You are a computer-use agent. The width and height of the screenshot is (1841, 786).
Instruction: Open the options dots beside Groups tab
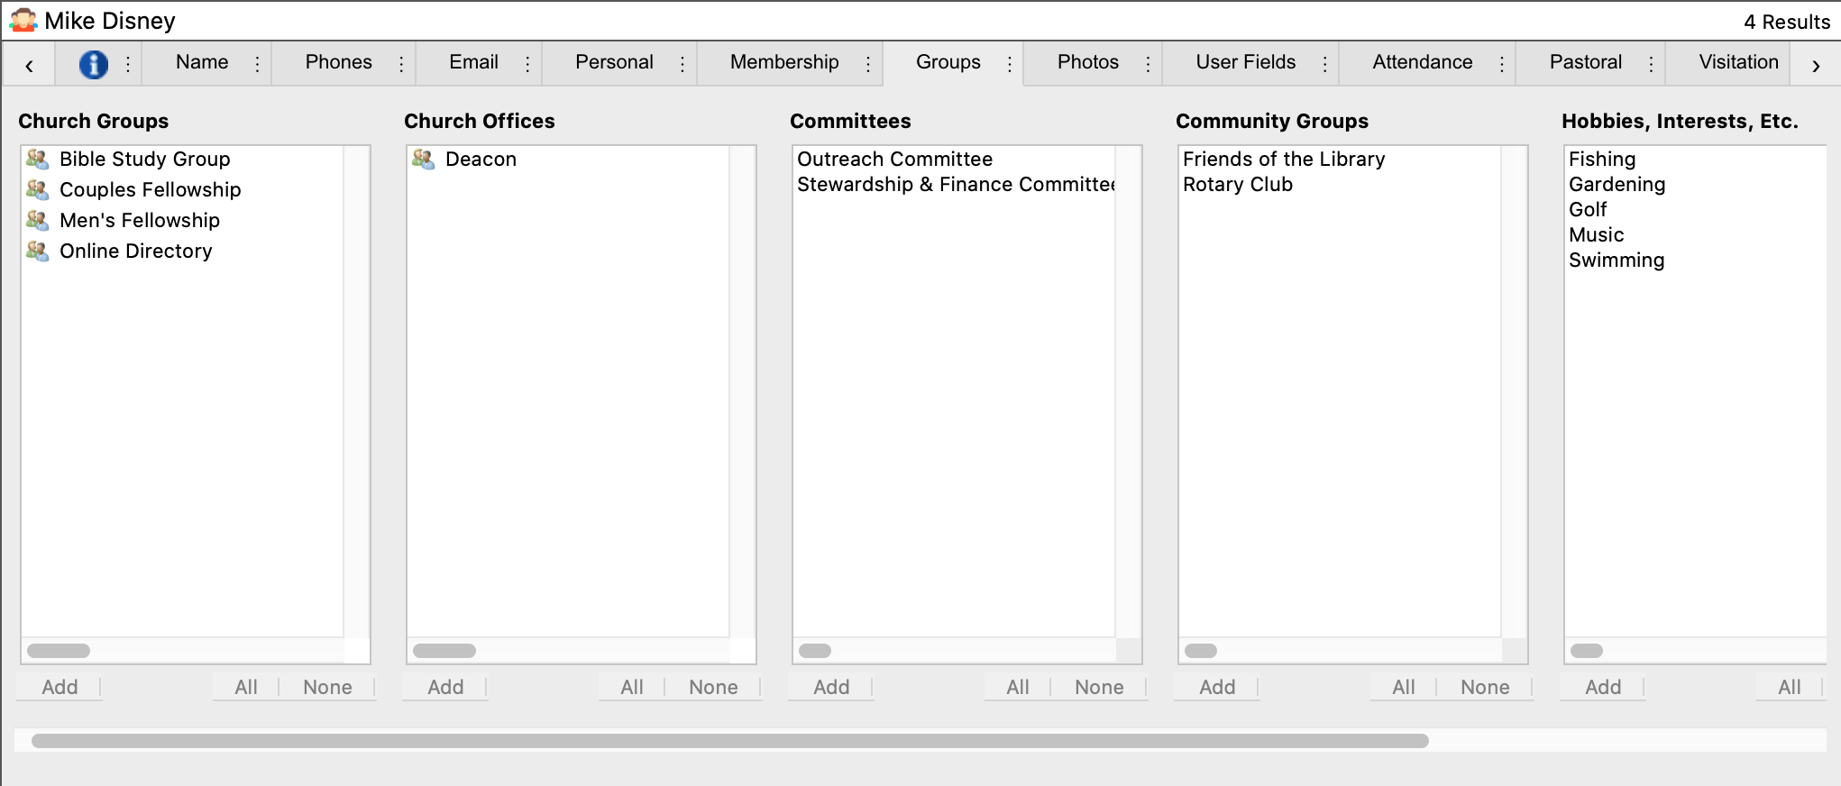[1009, 64]
